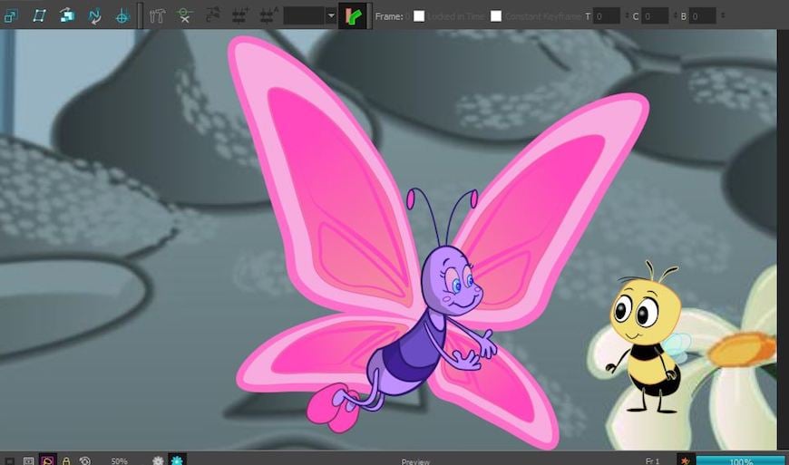Click the Preview label in status bar

(415, 461)
